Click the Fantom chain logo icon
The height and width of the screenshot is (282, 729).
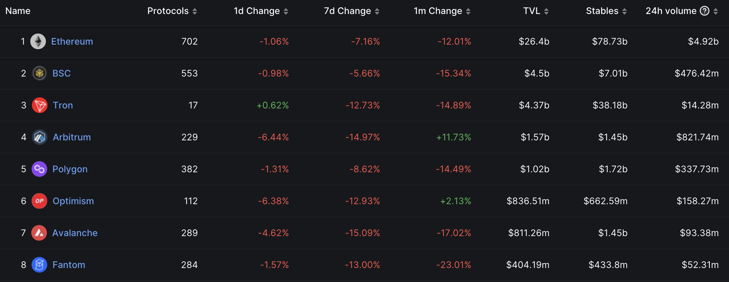[x=39, y=265]
